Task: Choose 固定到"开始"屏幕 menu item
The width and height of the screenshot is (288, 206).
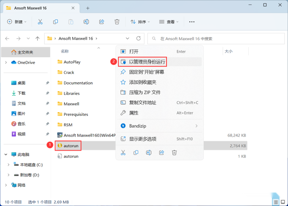Action: [x=160, y=72]
